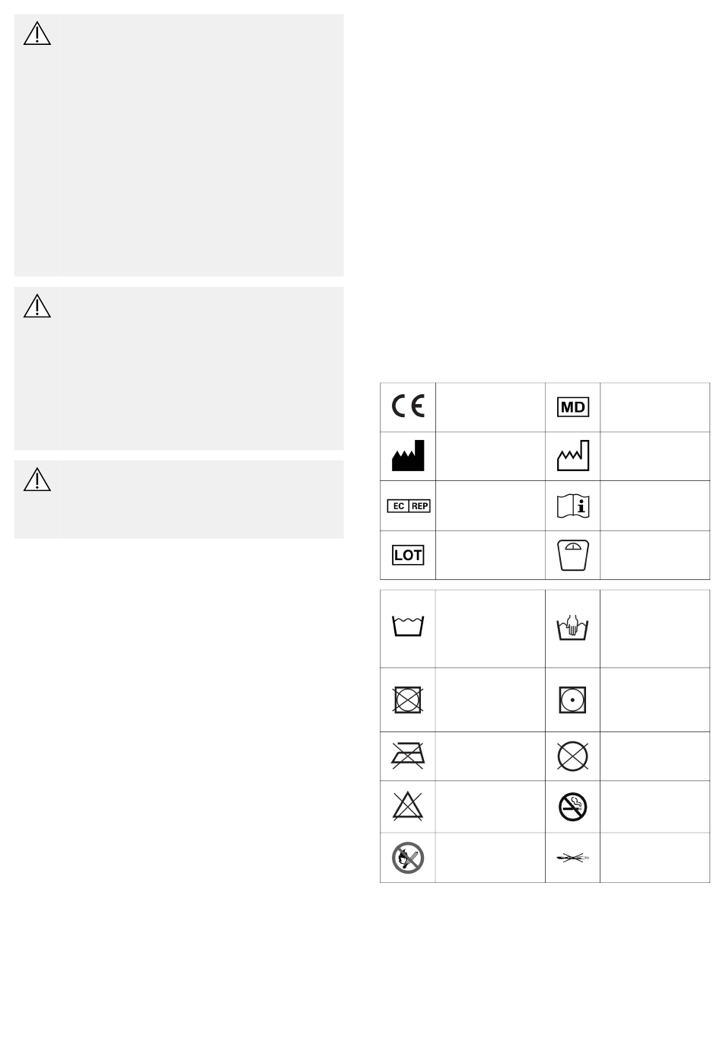The height and width of the screenshot is (1042, 723).
Task: Open the instructions-for-use booklet icon
Action: click(573, 505)
